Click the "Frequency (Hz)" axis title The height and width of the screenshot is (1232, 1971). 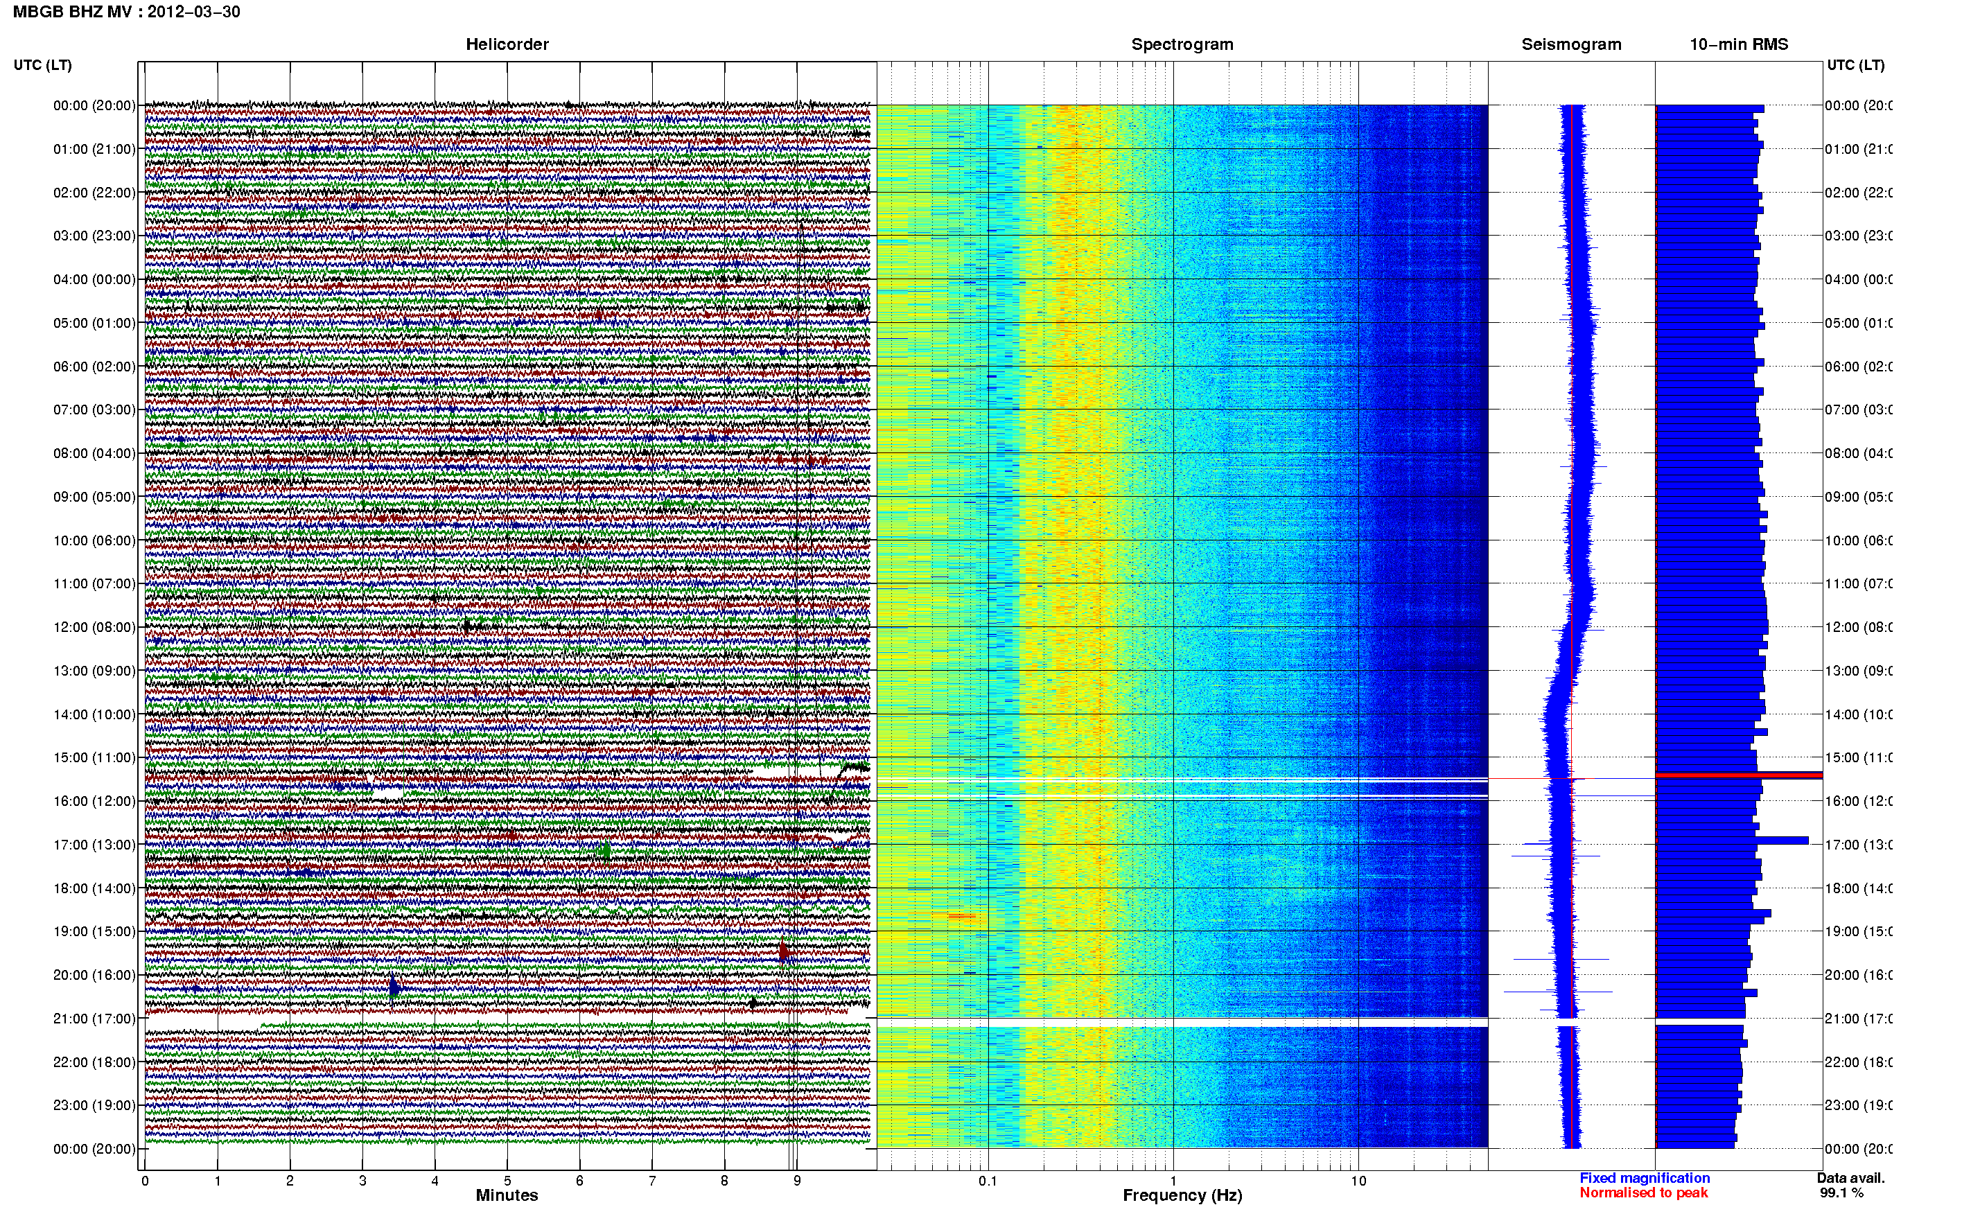coord(1182,1195)
